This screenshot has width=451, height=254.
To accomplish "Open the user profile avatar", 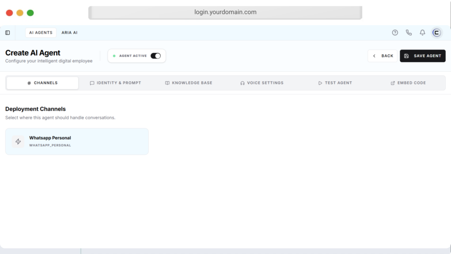I will tap(436, 33).
